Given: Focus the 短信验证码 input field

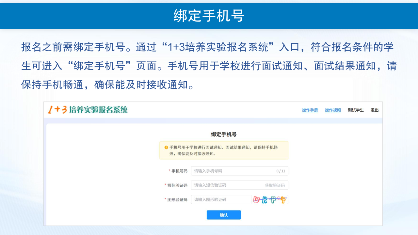Looking at the screenshot, I should 240,185.
